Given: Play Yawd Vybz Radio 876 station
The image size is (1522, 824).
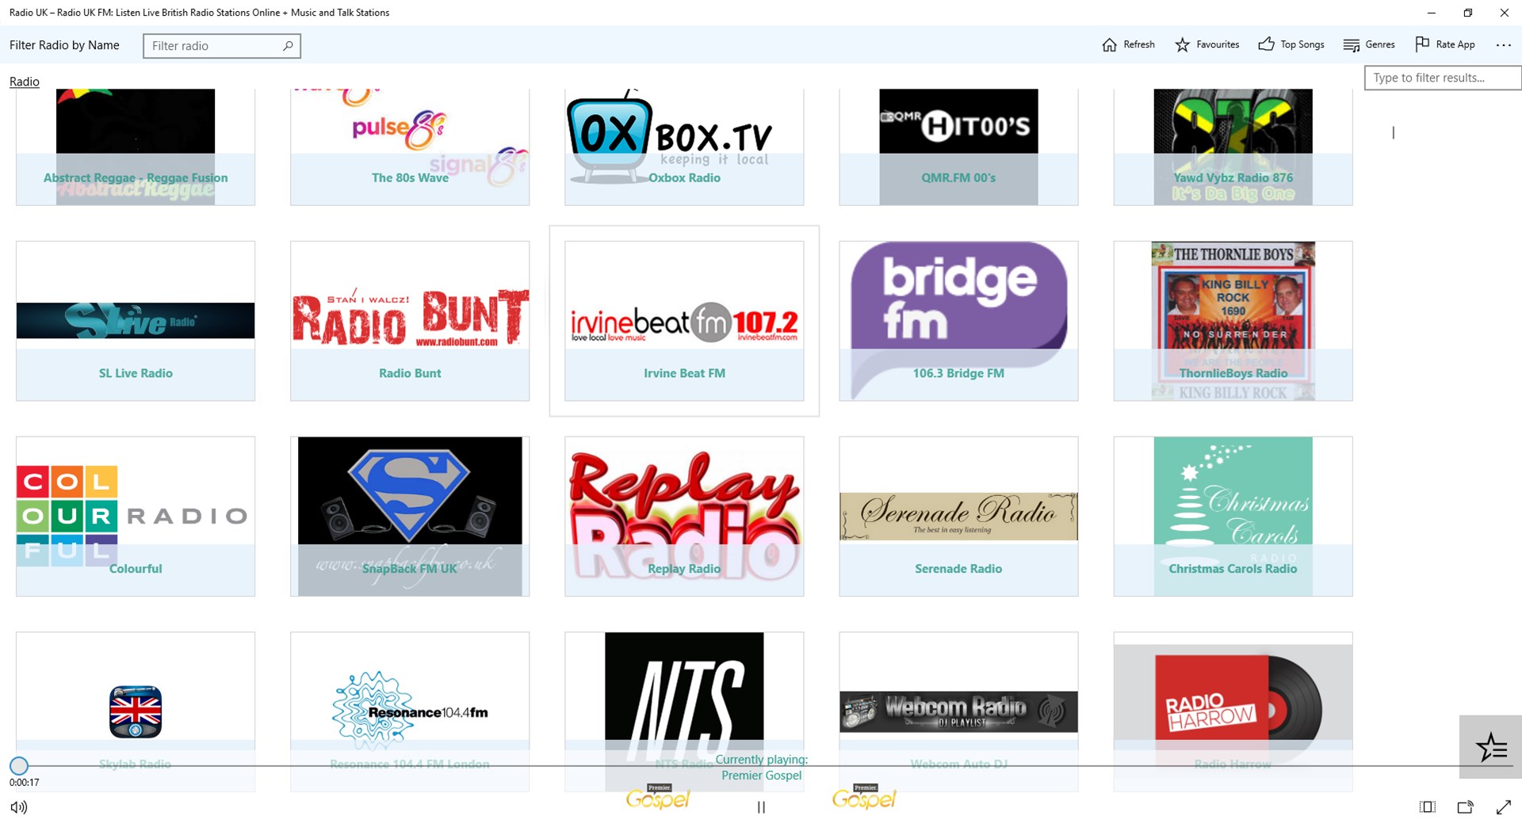Looking at the screenshot, I should (1233, 147).
